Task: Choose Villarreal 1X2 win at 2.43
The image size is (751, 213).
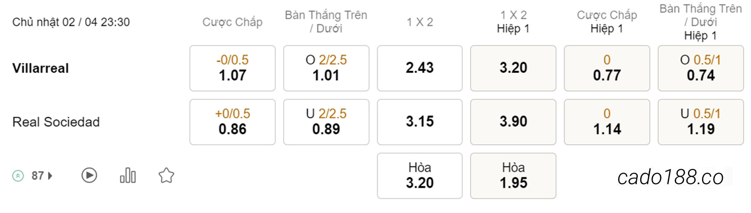Action: [420, 68]
